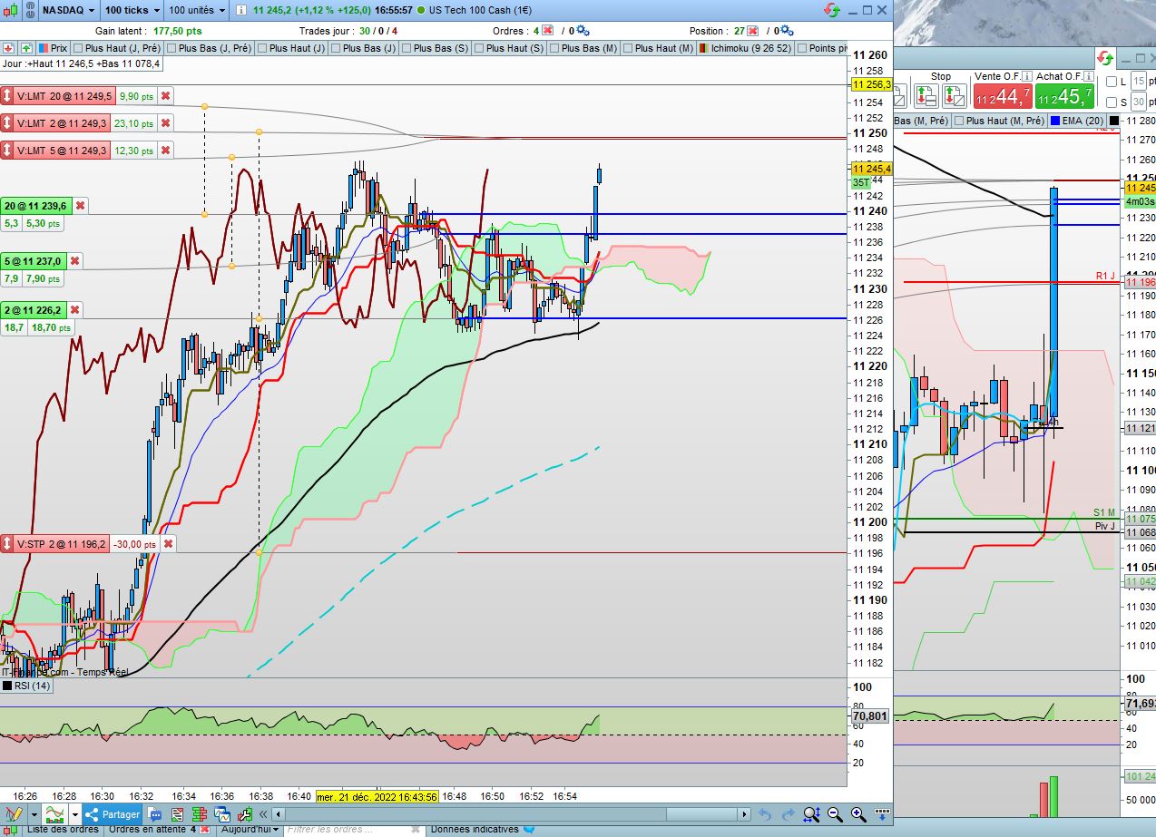Toggle Plus Bas (J) indicator
Image resolution: width=1156 pixels, height=837 pixels.
(364, 48)
